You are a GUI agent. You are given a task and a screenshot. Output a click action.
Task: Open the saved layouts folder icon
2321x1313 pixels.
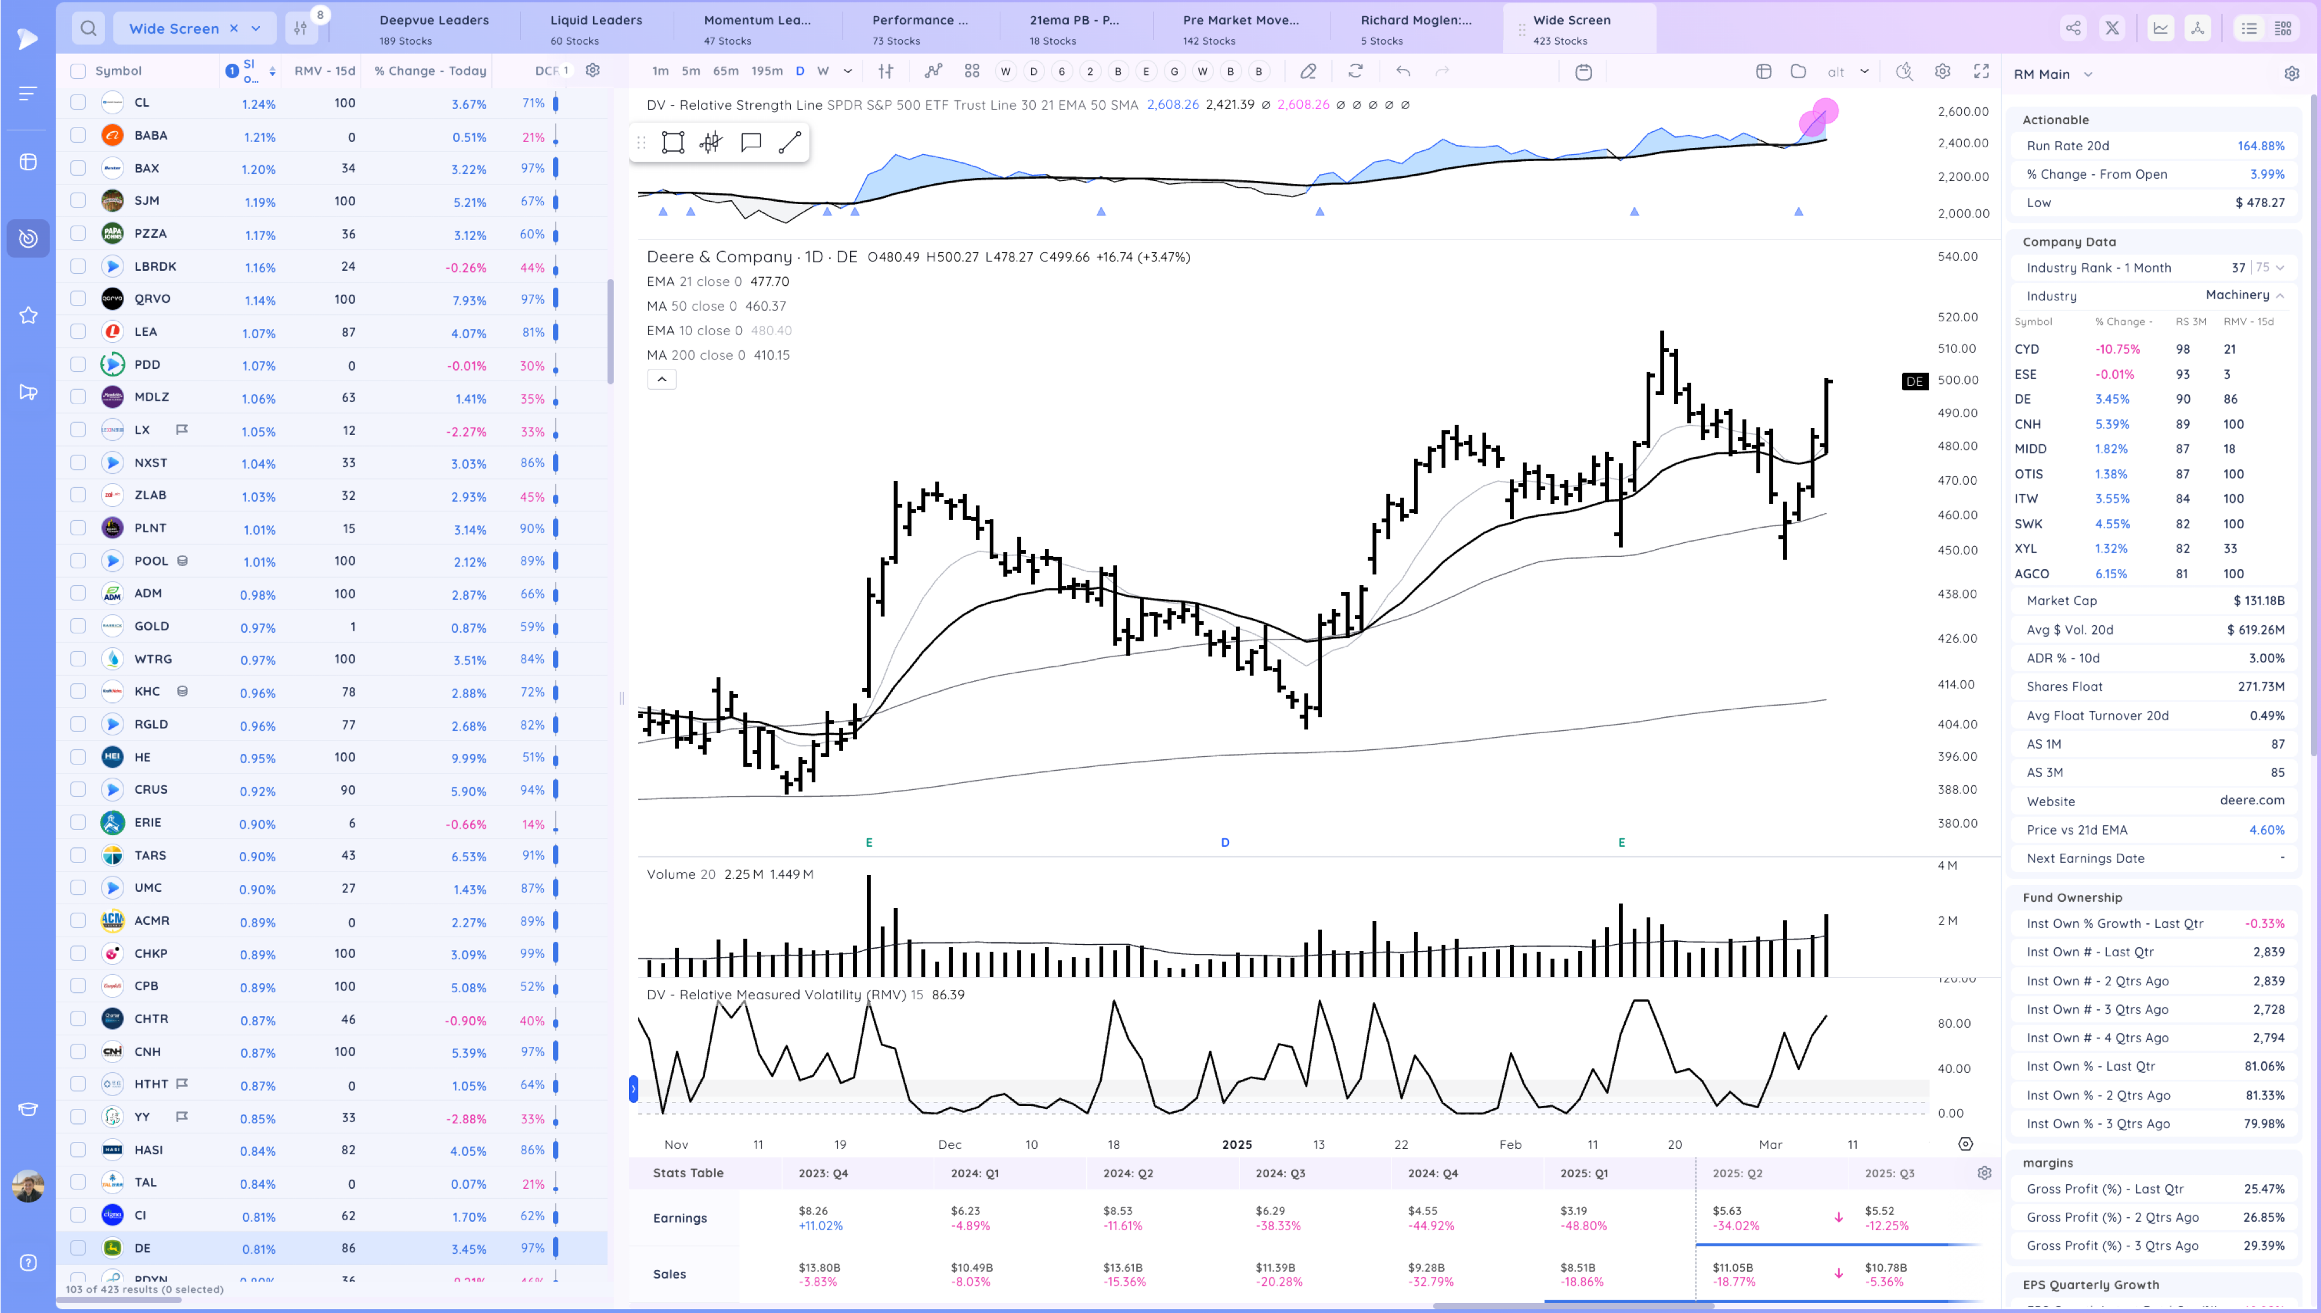point(1798,71)
